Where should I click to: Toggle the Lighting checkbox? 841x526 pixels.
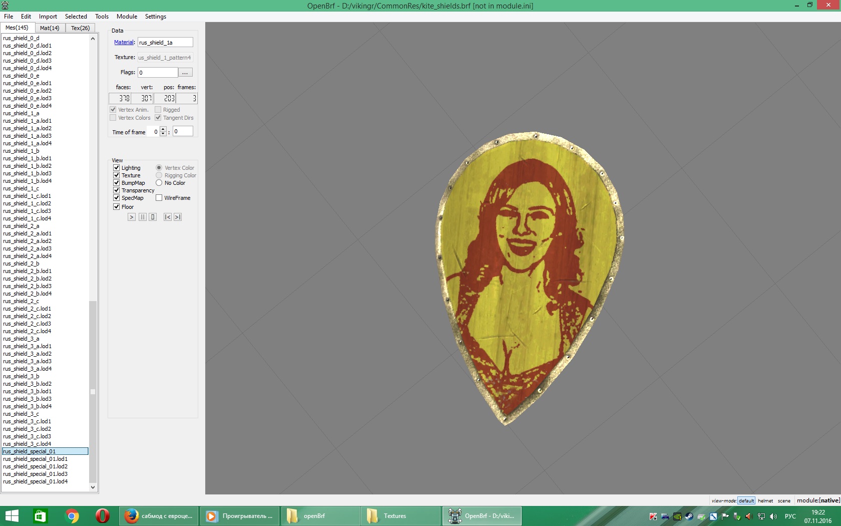[x=116, y=168]
